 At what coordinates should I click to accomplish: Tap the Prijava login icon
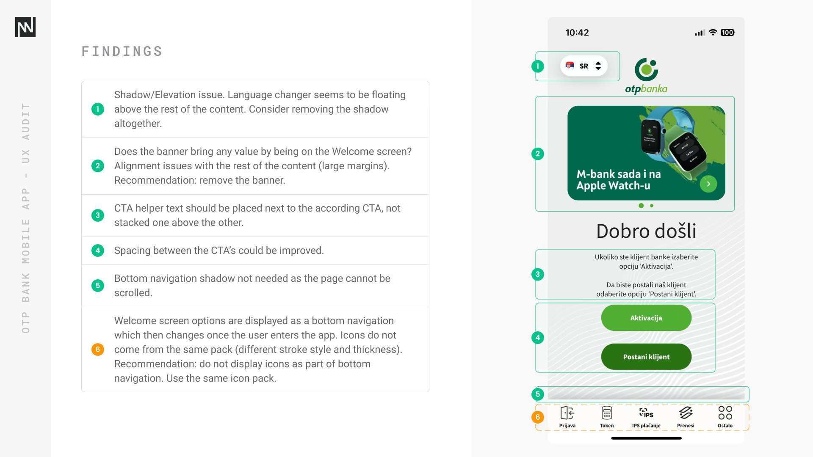[567, 413]
